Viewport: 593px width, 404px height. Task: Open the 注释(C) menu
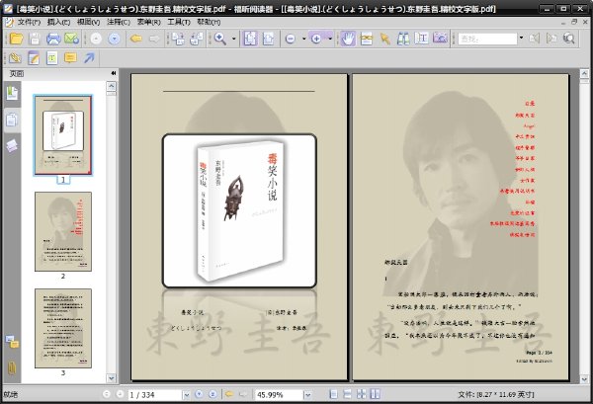119,22
